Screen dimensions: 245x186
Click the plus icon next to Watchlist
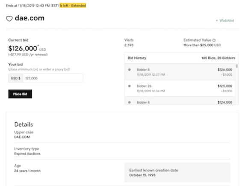pos(217,21)
